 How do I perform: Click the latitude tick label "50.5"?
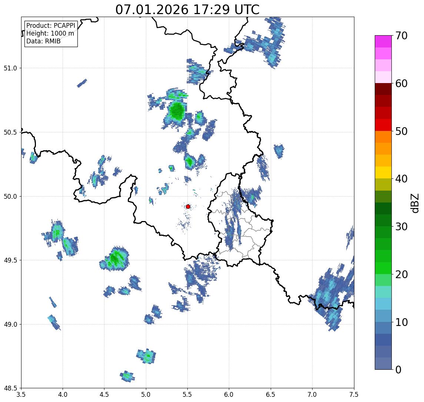click(10, 132)
